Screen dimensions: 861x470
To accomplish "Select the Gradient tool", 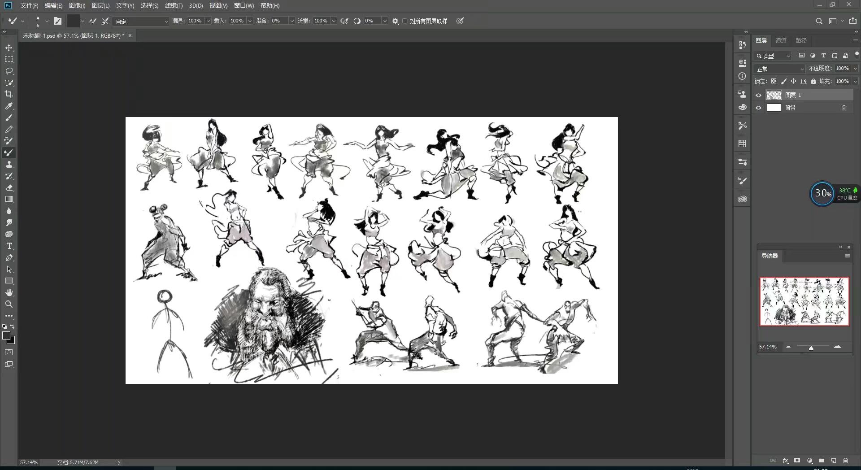I will click(x=9, y=199).
